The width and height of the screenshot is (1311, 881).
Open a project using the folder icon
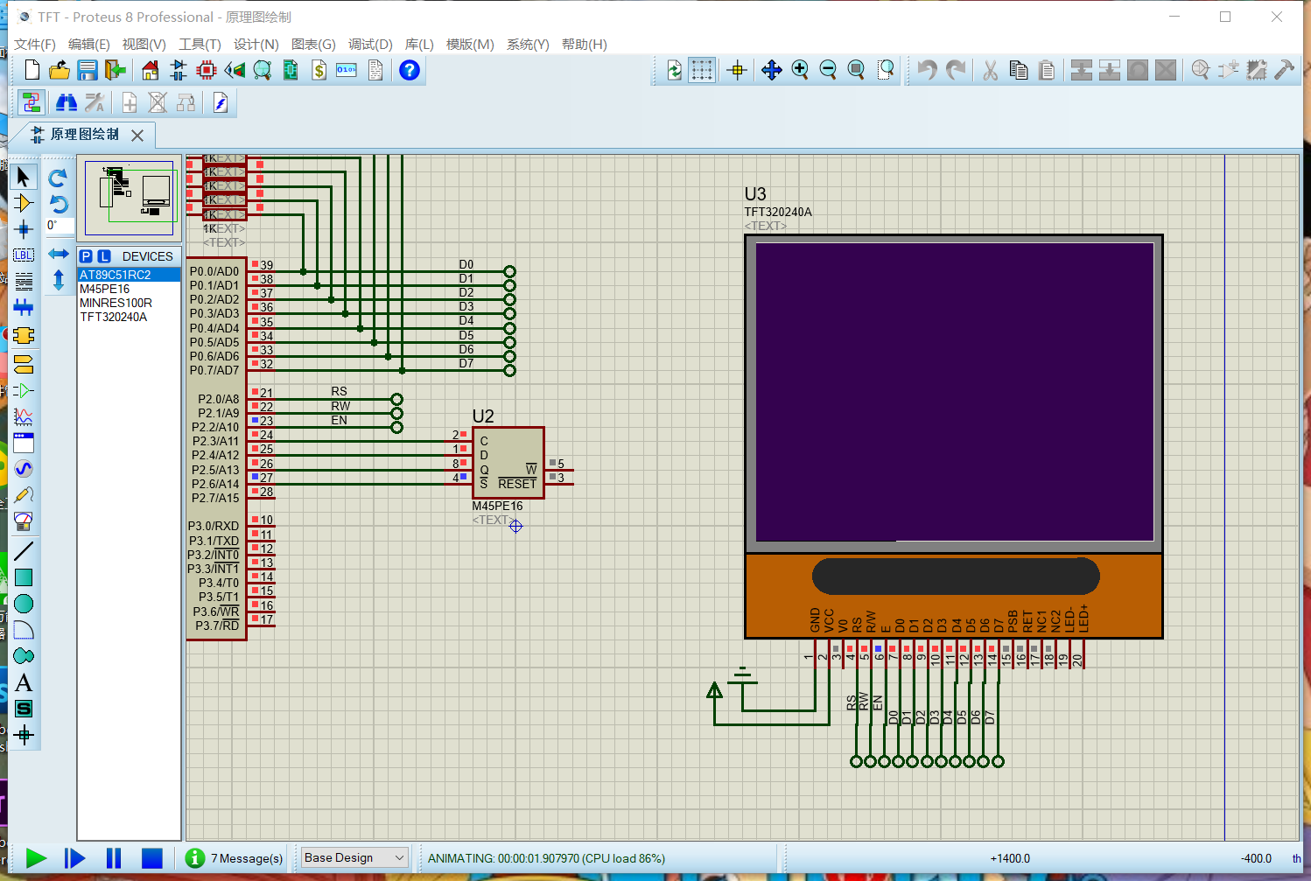pyautogui.click(x=60, y=70)
